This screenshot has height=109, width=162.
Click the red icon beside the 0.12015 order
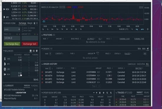point(42,82)
